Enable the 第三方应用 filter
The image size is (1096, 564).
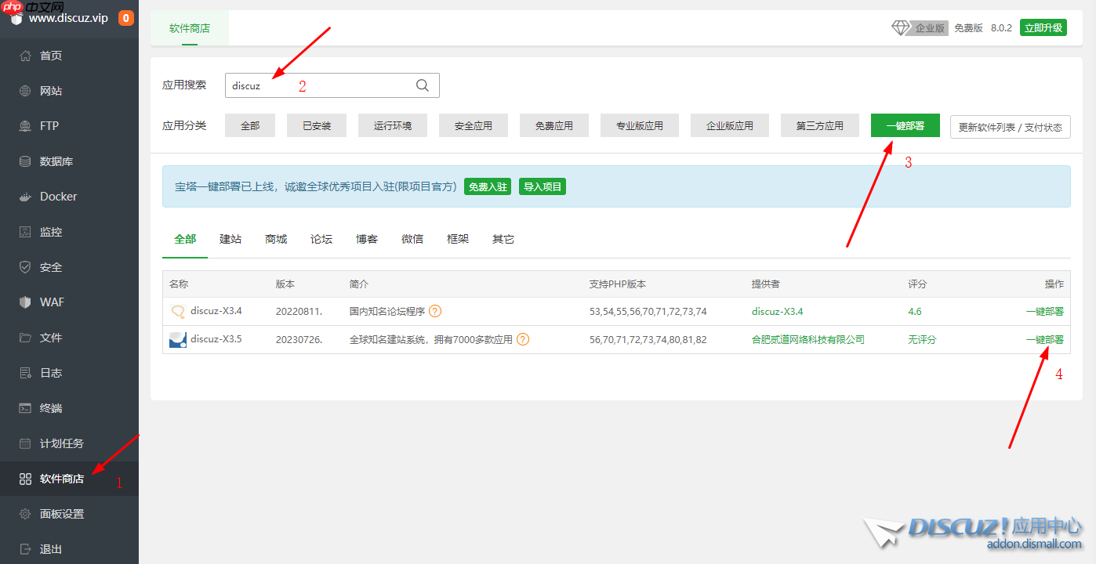[x=819, y=125]
